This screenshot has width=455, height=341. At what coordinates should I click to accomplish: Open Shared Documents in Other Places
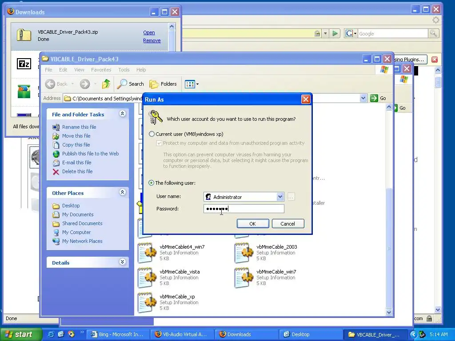(82, 224)
